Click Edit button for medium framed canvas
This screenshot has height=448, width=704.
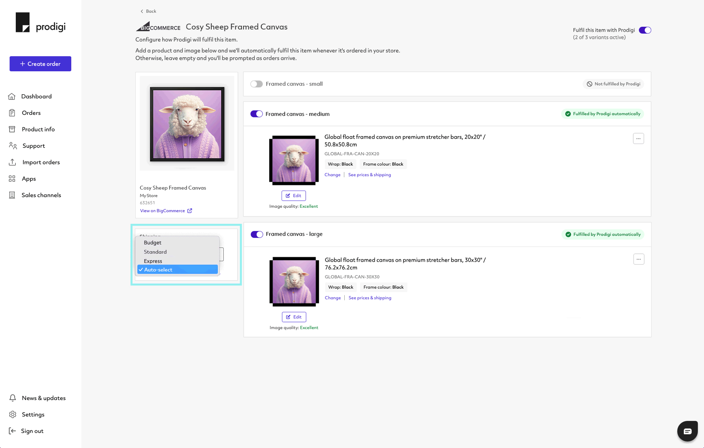click(x=293, y=196)
